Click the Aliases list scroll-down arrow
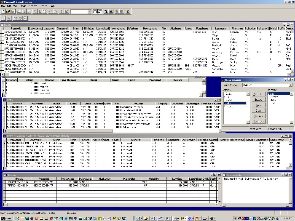 pyautogui.click(x=249, y=122)
